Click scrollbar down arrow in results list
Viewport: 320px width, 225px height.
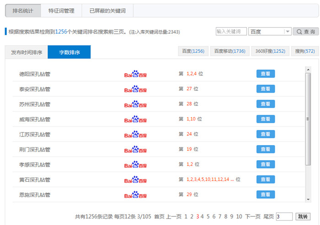[x=308, y=199]
